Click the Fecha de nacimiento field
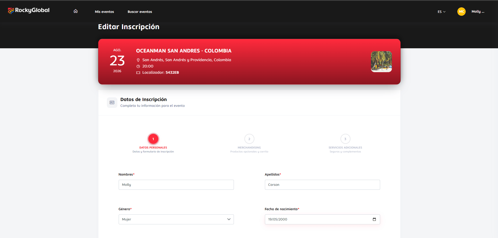Screen dimensions: 498x238 322,219
